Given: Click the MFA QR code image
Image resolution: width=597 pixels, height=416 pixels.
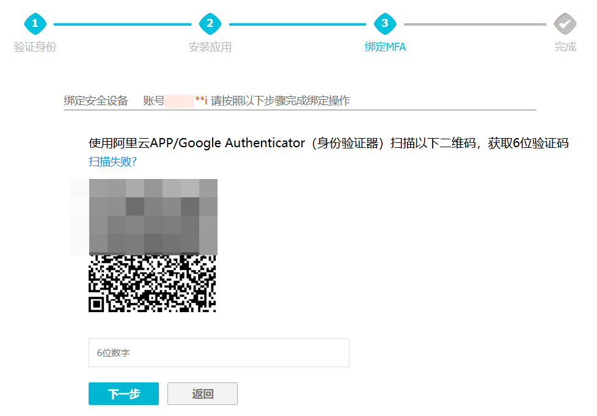Looking at the screenshot, I should [x=153, y=246].
